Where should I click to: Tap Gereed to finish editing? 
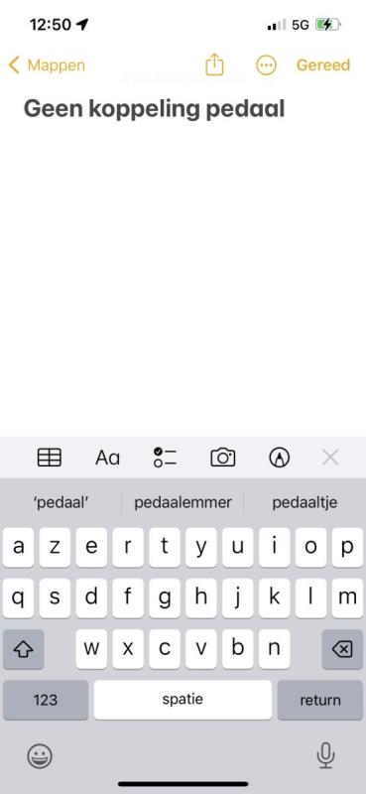coord(323,66)
